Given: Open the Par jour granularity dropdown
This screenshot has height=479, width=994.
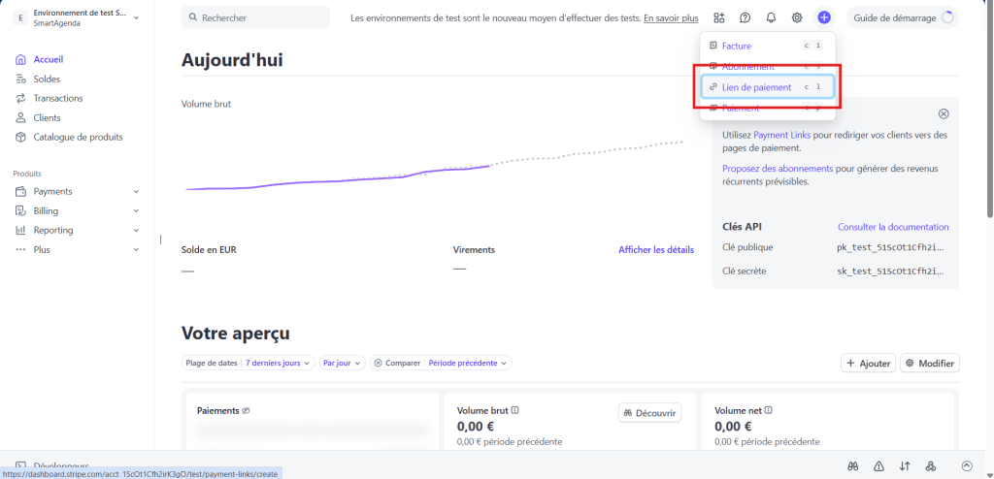Looking at the screenshot, I should tap(342, 363).
